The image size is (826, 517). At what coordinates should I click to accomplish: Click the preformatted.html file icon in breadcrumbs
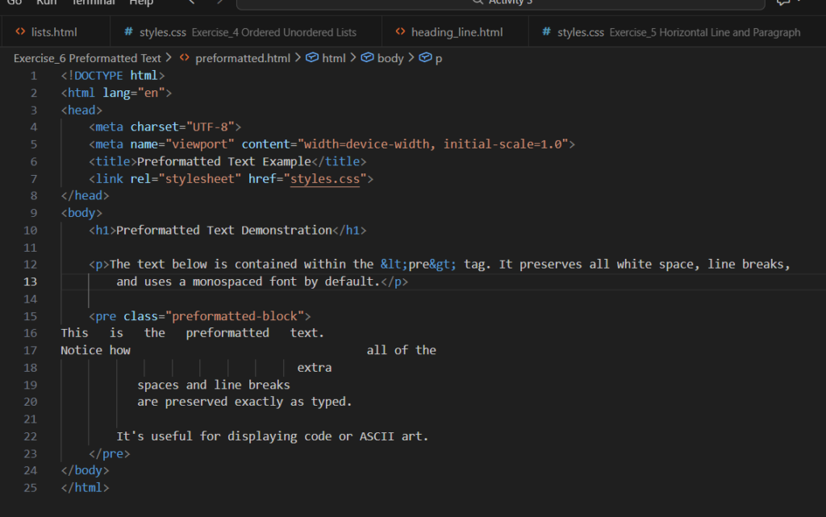[x=185, y=58]
